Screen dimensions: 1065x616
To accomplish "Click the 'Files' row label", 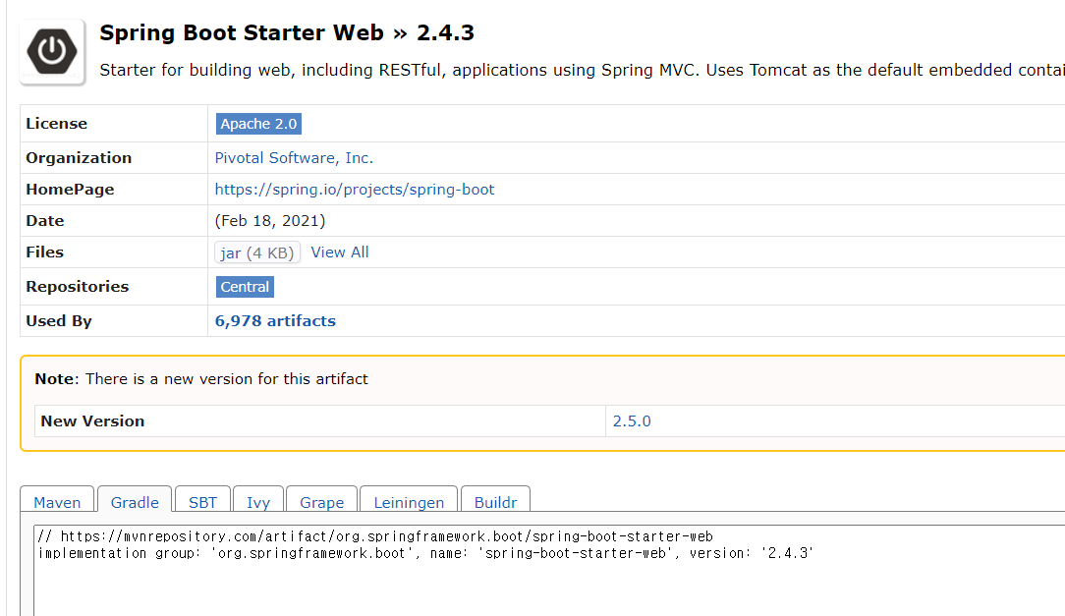I will click(x=45, y=252).
